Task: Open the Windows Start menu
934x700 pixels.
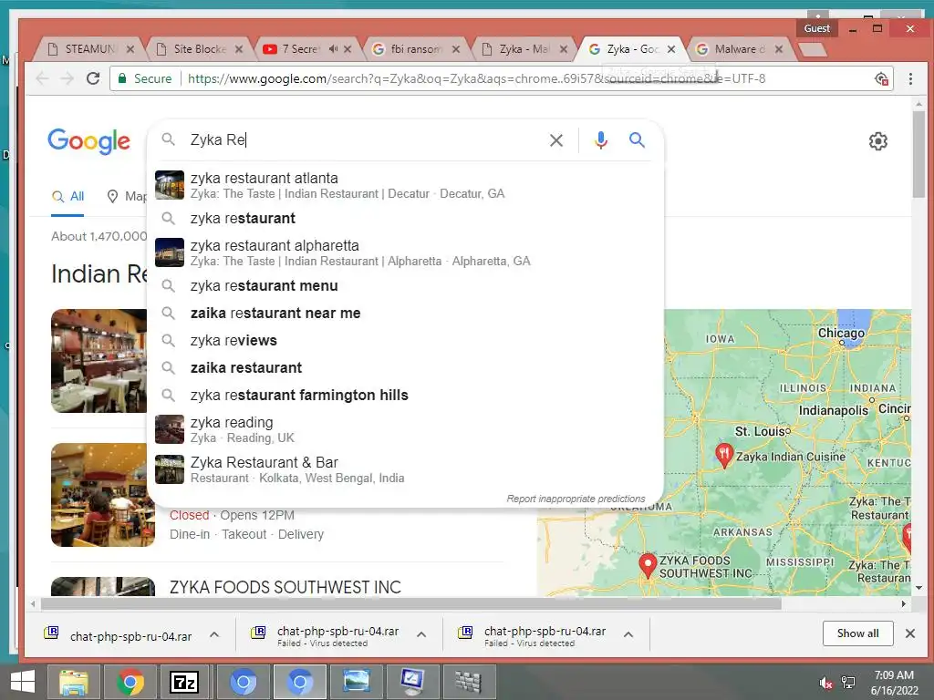Action: pos(23,682)
